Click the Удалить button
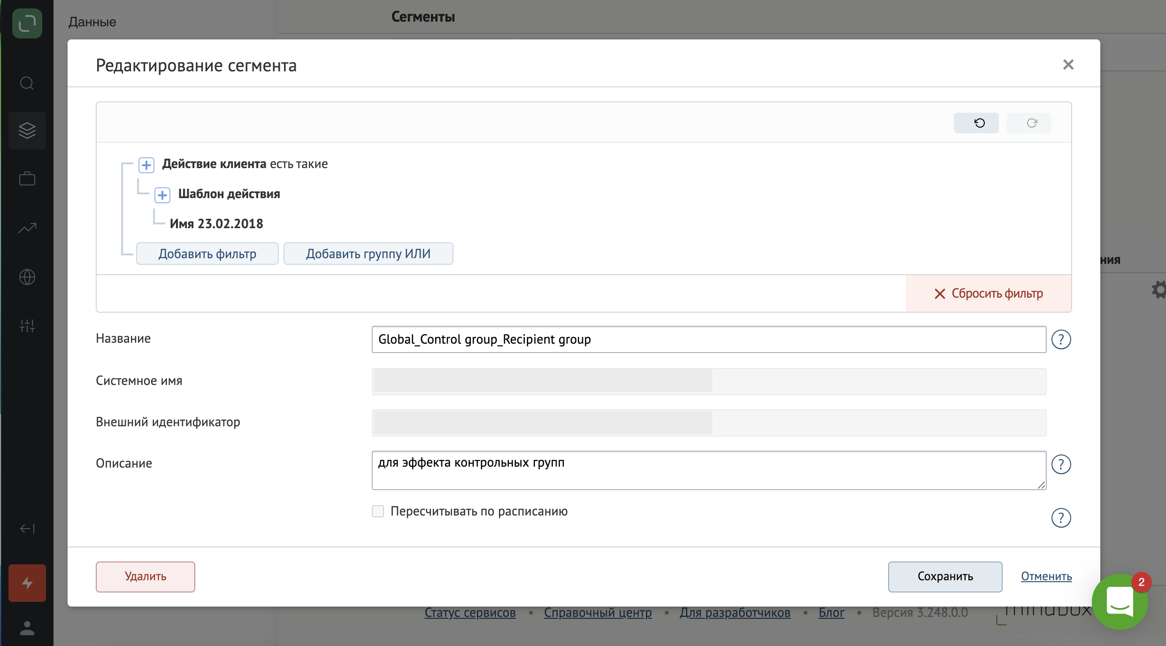 tap(146, 577)
